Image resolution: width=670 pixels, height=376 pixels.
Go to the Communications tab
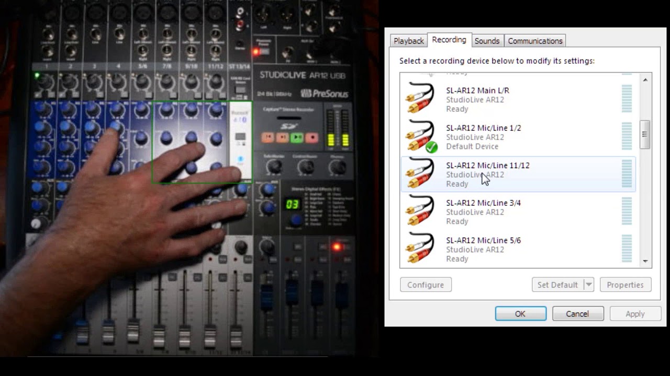[535, 41]
